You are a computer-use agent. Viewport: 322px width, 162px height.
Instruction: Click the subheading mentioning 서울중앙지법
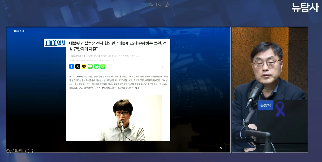pyautogui.click(x=105, y=56)
